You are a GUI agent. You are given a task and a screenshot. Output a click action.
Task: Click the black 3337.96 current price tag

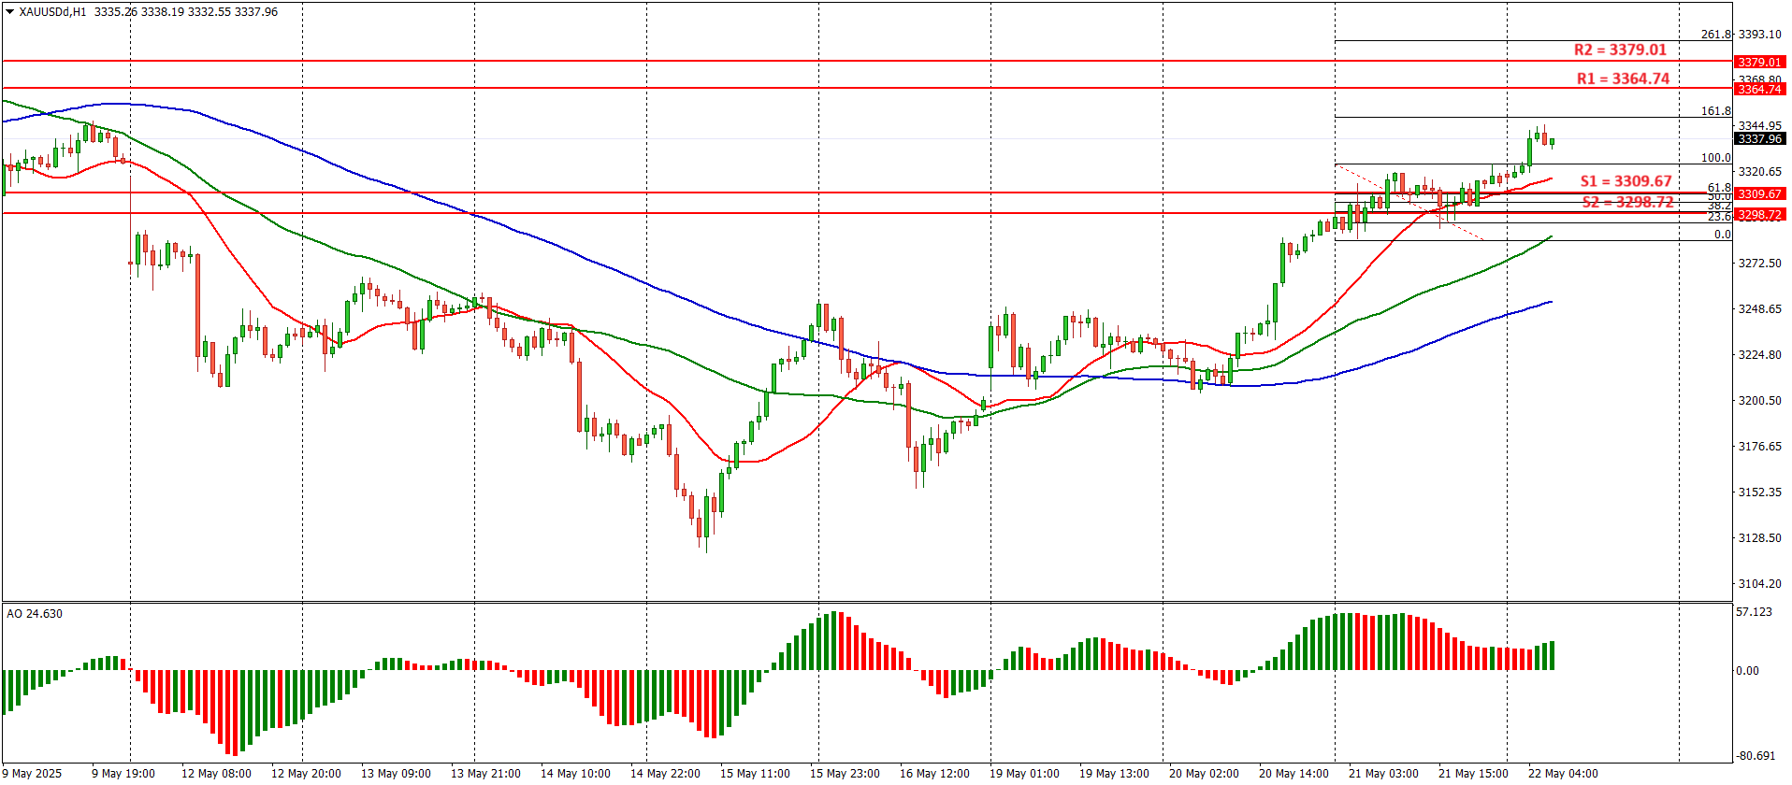click(x=1759, y=139)
